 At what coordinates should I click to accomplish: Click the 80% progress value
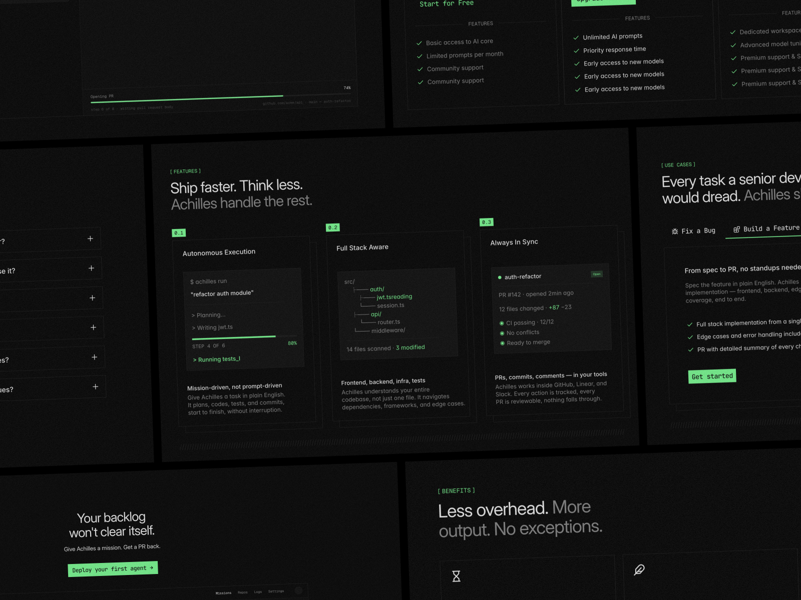click(292, 343)
